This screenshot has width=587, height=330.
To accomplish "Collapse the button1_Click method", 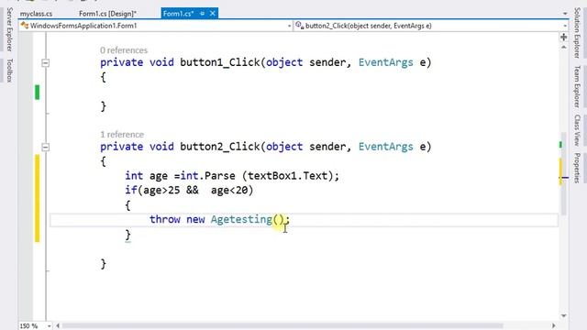I will [45, 63].
